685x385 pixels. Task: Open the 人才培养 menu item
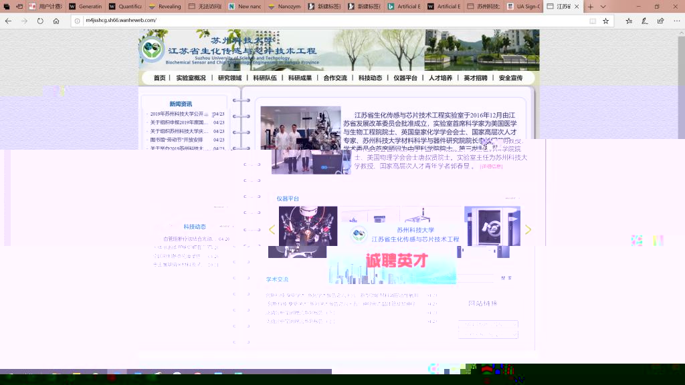(x=440, y=78)
